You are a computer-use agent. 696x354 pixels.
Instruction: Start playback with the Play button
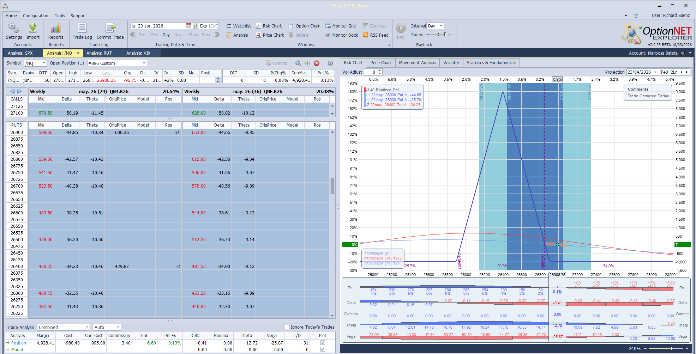(401, 31)
